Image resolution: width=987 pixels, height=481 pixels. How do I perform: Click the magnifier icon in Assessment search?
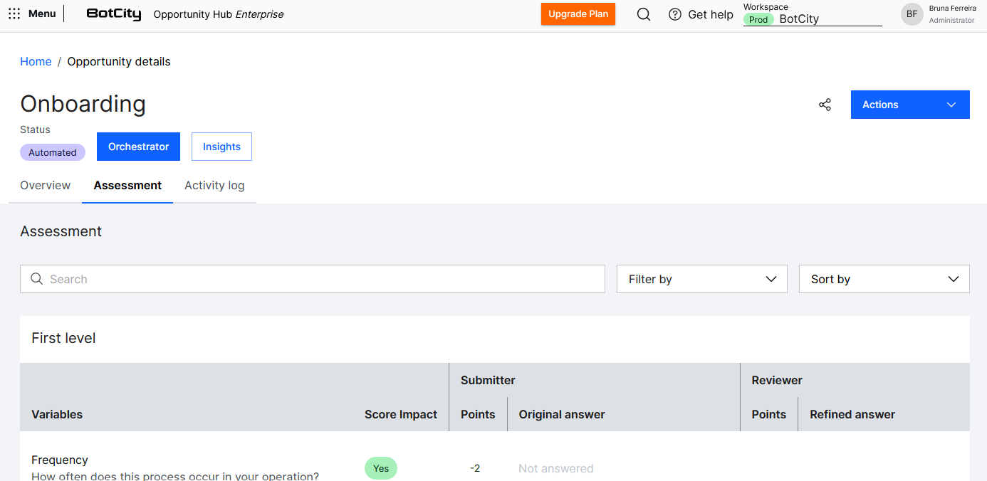tap(37, 279)
